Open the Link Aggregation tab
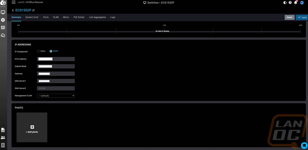Image resolution: width=308 pixels, height=150 pixels. click(x=97, y=17)
